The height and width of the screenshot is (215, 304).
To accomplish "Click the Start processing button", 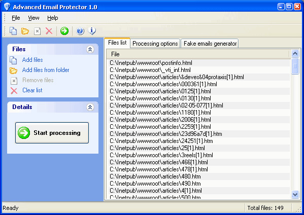I will point(52,133).
